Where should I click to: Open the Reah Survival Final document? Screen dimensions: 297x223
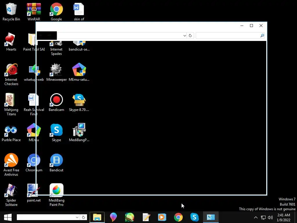pyautogui.click(x=34, y=104)
